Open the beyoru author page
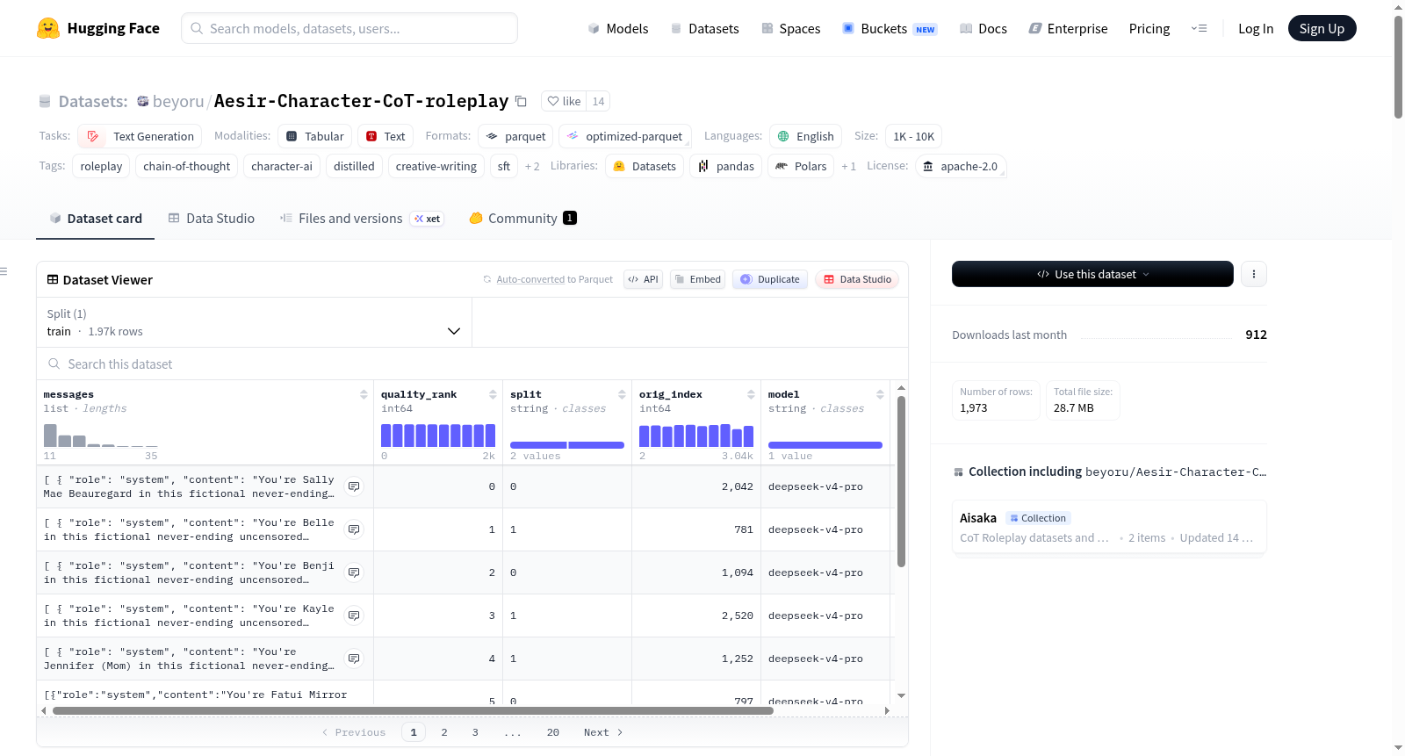This screenshot has height=756, width=1405. click(x=178, y=102)
